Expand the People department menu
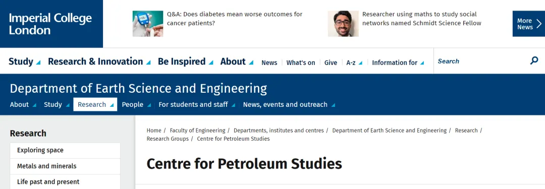The width and height of the screenshot is (545, 189). [x=136, y=104]
